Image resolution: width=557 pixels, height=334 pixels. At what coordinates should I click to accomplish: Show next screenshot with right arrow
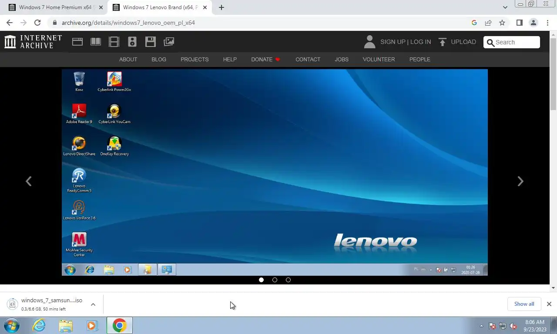520,181
